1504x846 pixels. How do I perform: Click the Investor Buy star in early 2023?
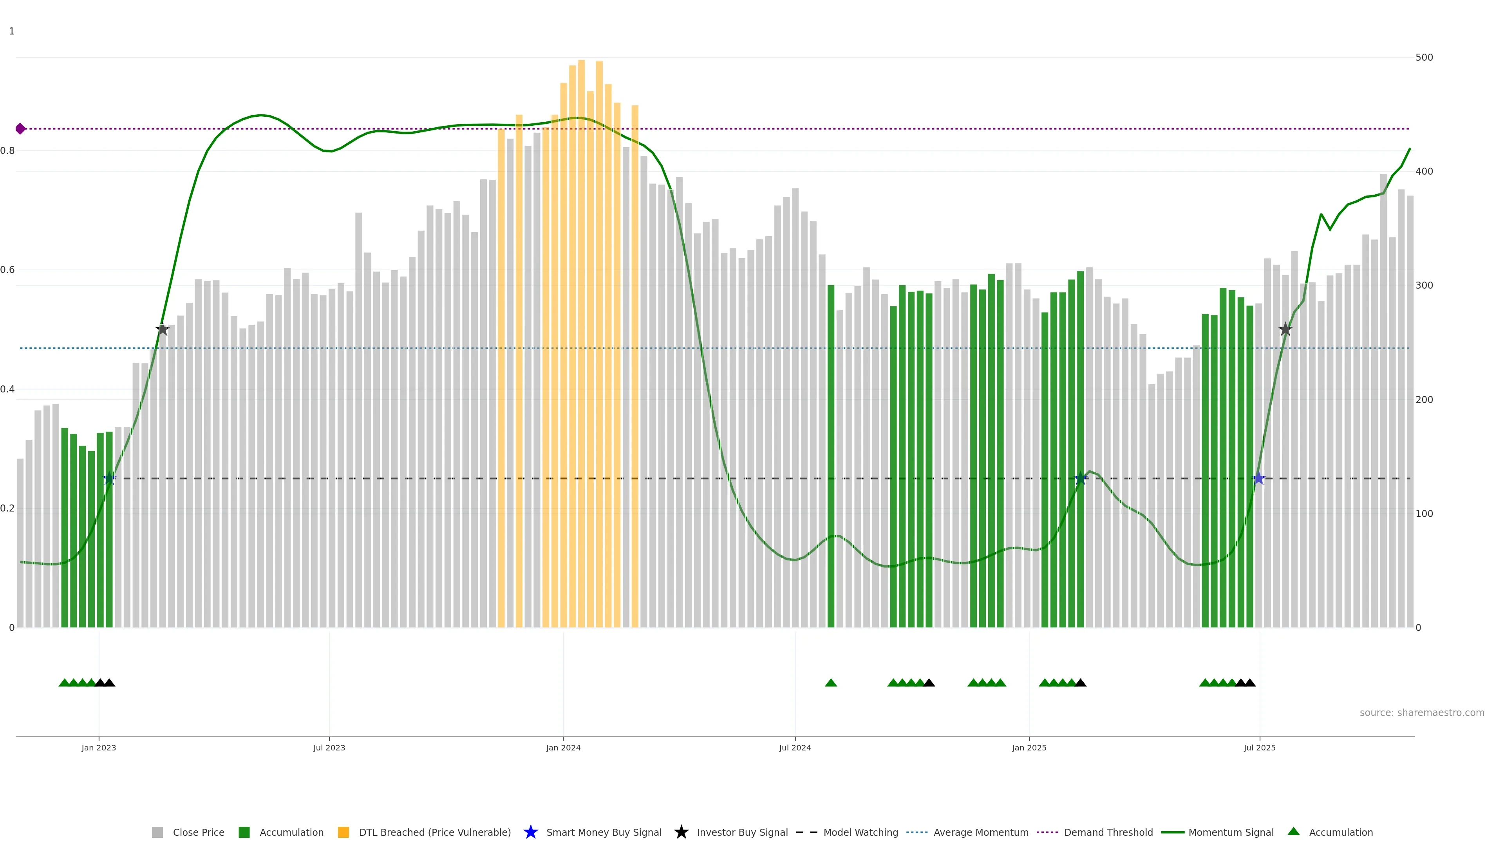[162, 329]
